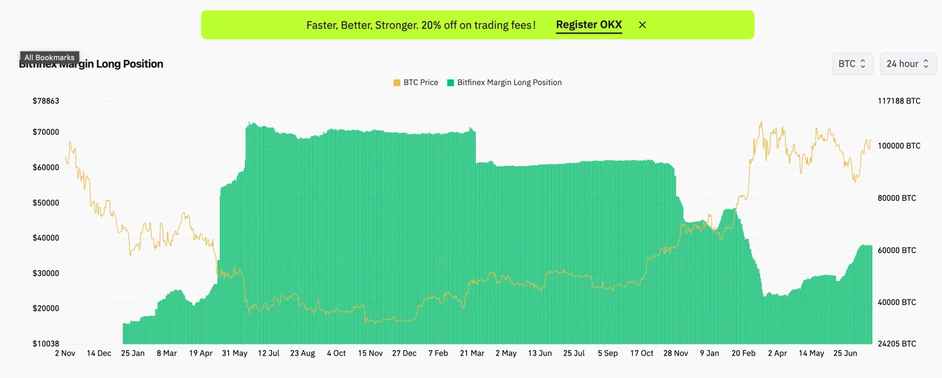
Task: Click the 117188 BTC right axis label
Action: coord(899,101)
